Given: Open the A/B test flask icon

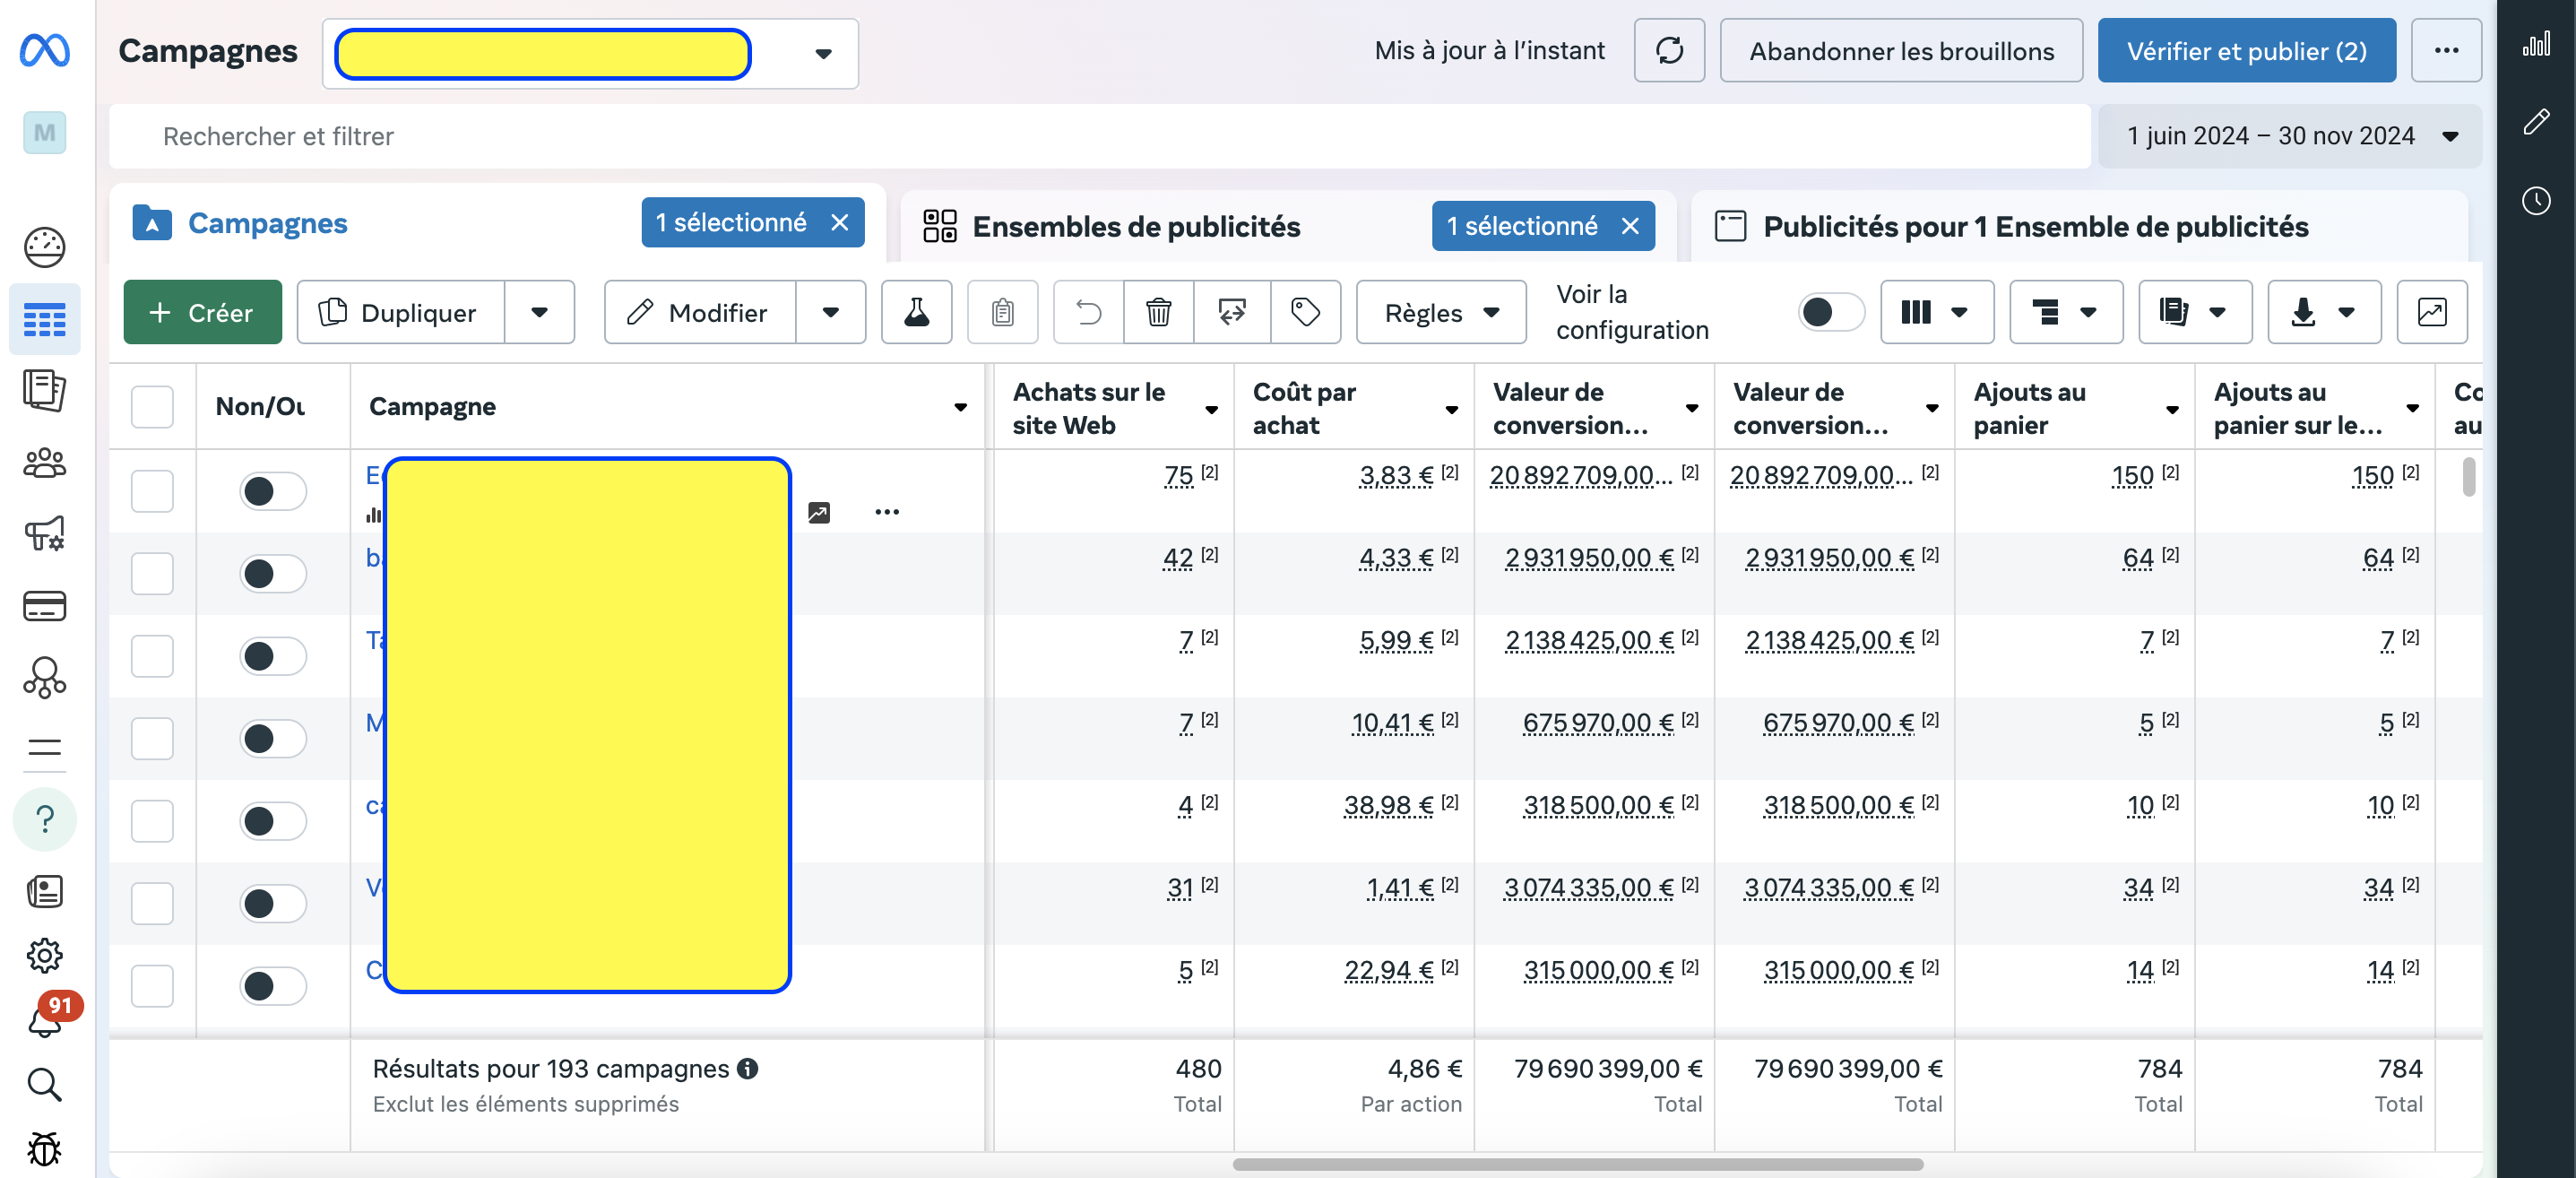Looking at the screenshot, I should click(x=916, y=313).
